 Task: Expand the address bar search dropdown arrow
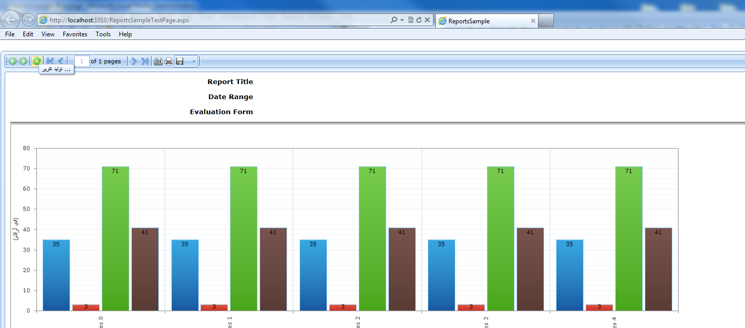[402, 20]
